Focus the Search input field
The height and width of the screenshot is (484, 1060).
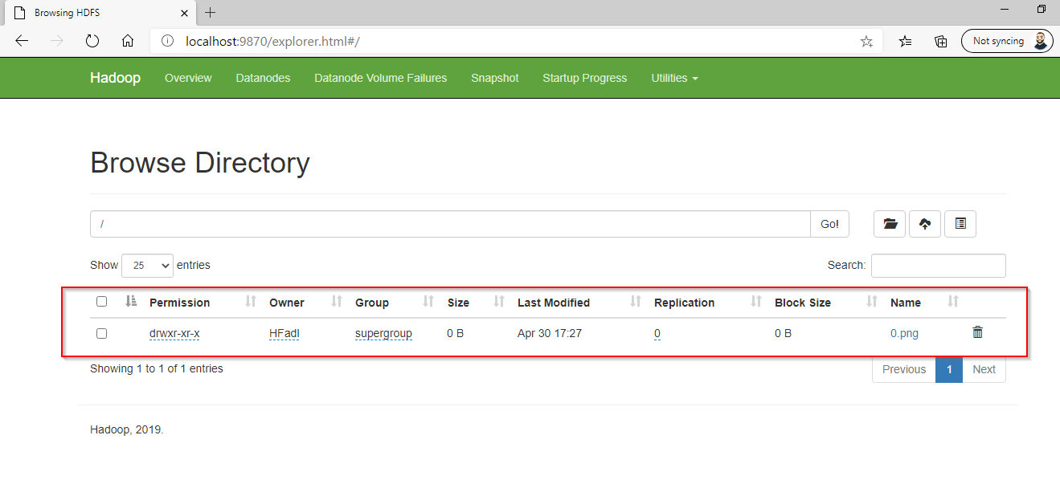point(938,265)
